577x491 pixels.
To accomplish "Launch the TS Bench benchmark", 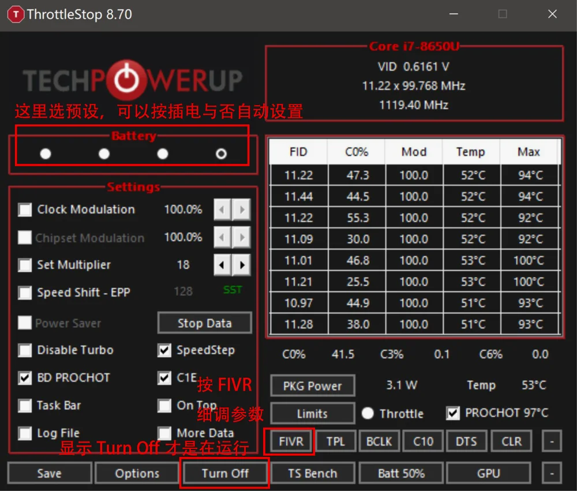I will (x=313, y=473).
